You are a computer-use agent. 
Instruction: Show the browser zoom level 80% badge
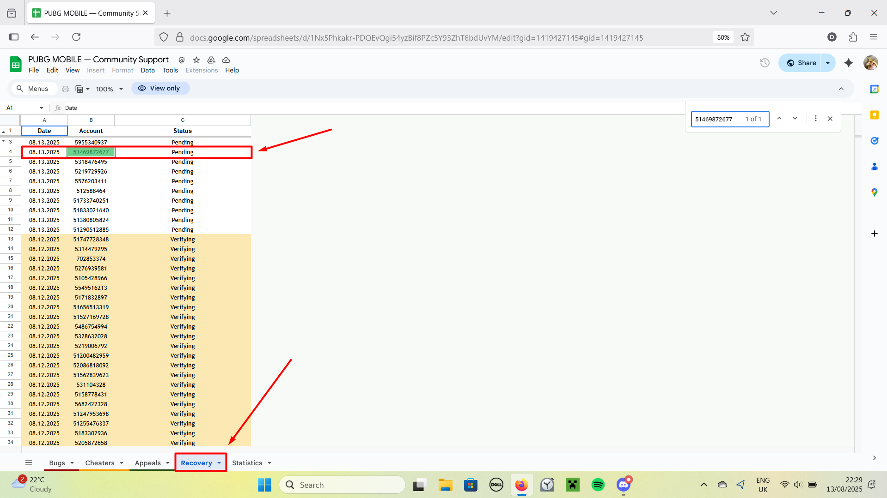pos(723,37)
